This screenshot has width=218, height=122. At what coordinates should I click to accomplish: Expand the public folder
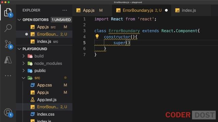pos(24,71)
